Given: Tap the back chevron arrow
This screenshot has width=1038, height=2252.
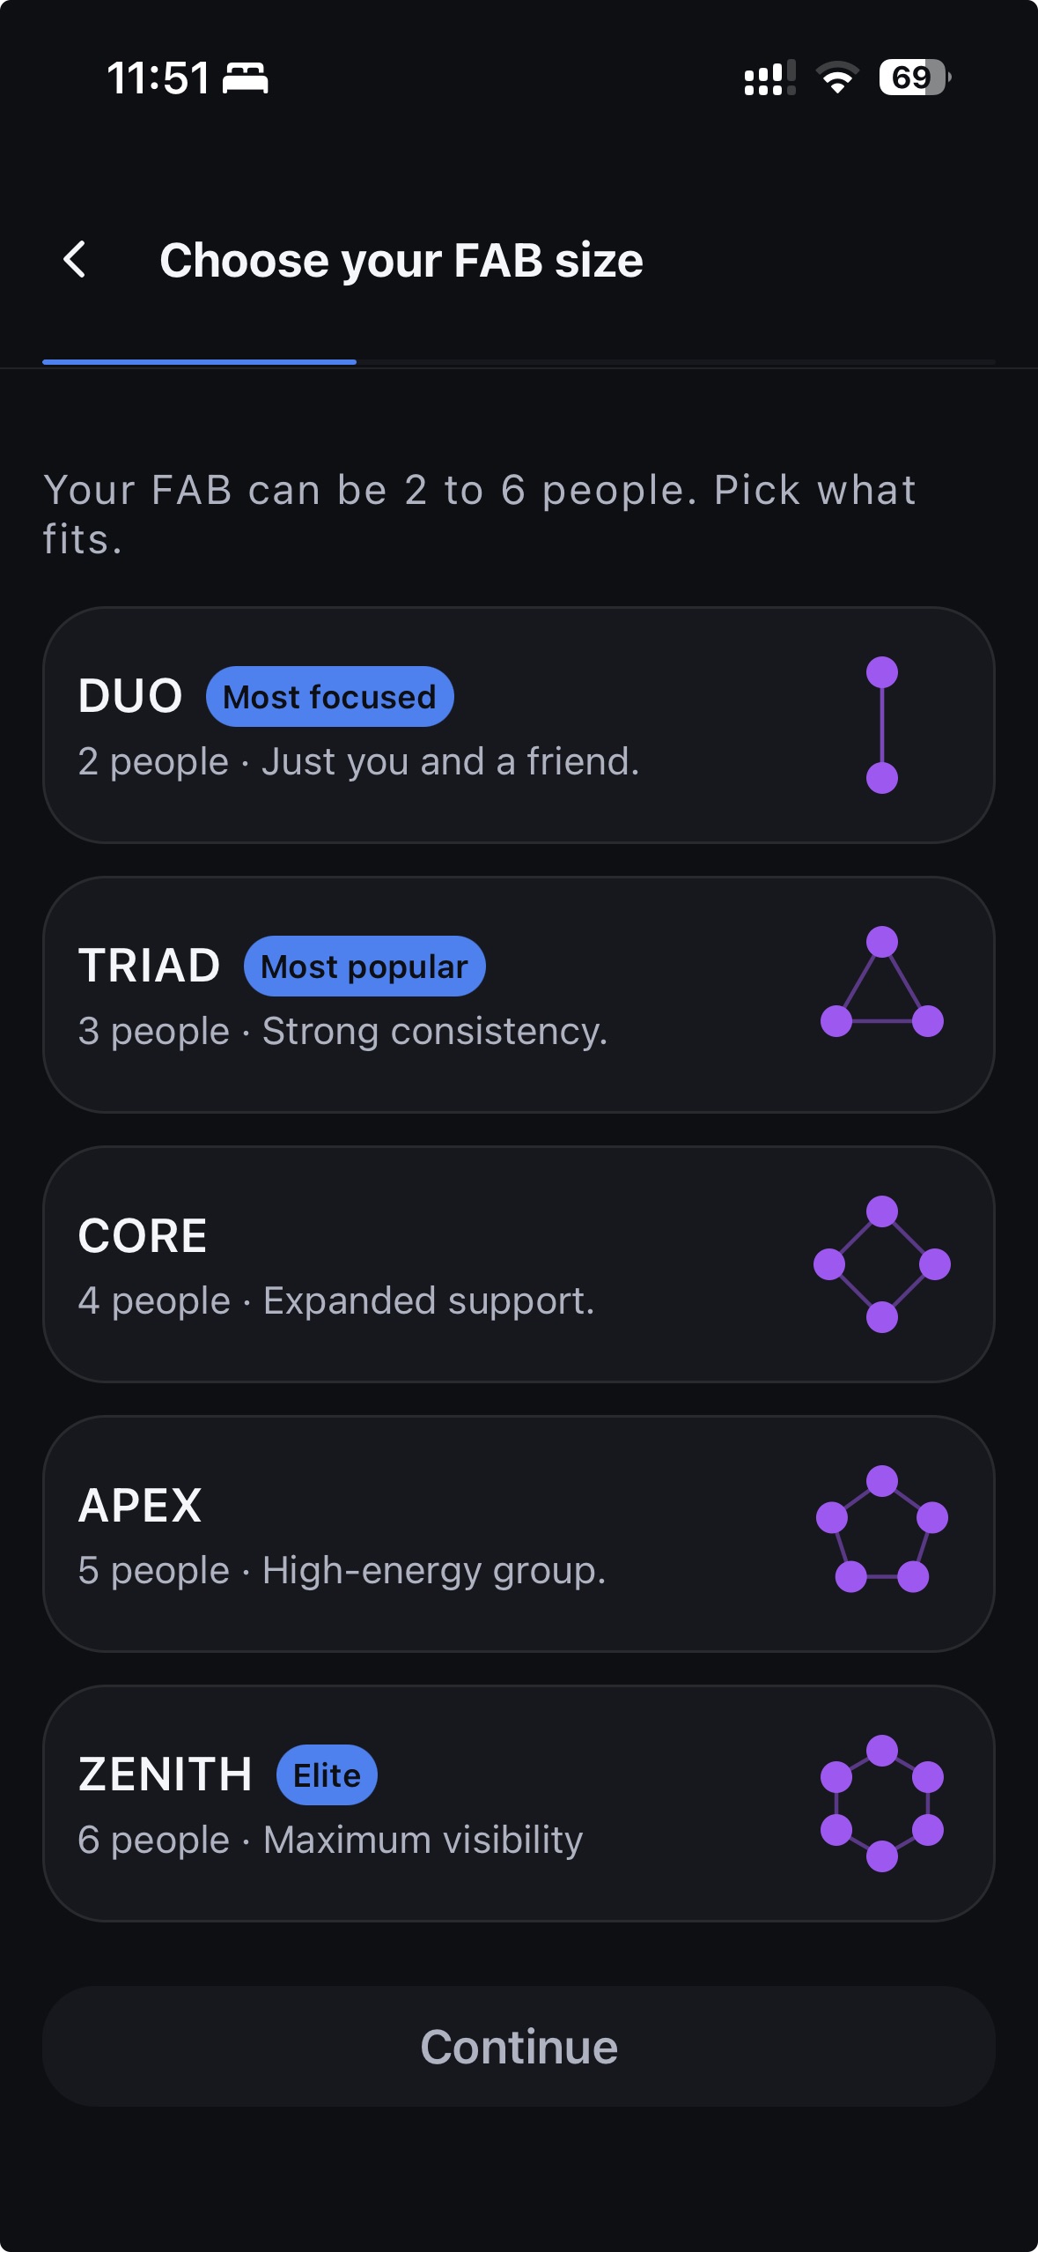Looking at the screenshot, I should click(76, 260).
